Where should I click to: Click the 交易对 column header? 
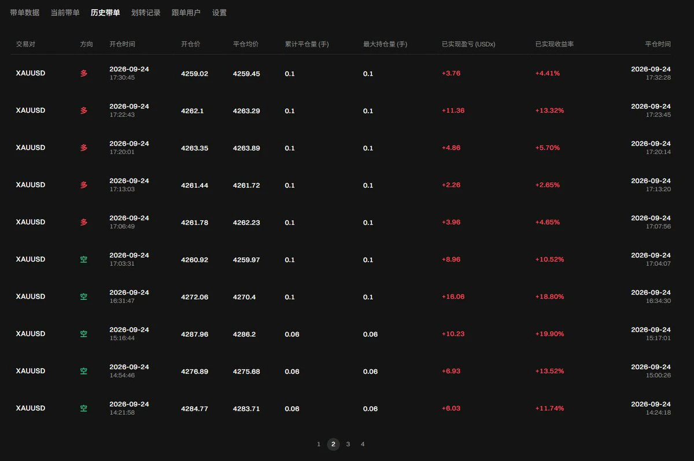click(25, 44)
